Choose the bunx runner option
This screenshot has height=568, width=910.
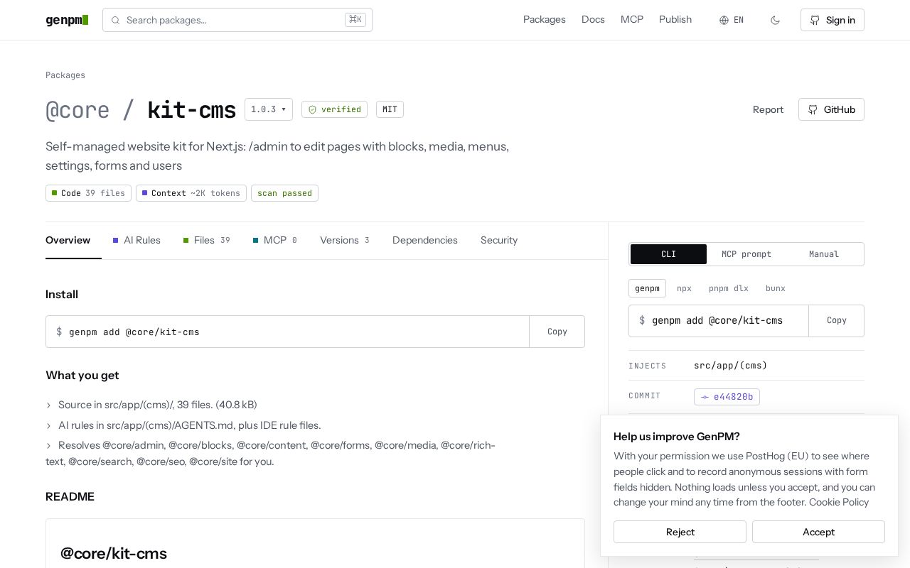776,288
